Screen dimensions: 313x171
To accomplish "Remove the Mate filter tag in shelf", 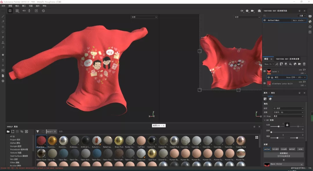I will click(x=55, y=132).
